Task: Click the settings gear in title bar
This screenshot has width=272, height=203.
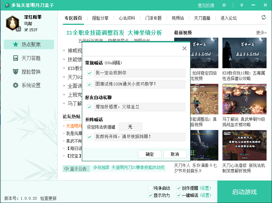Action: (224, 5)
